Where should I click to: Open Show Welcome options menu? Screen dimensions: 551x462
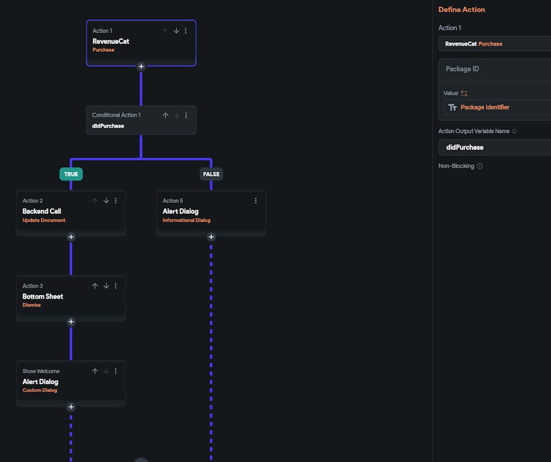pyautogui.click(x=116, y=371)
